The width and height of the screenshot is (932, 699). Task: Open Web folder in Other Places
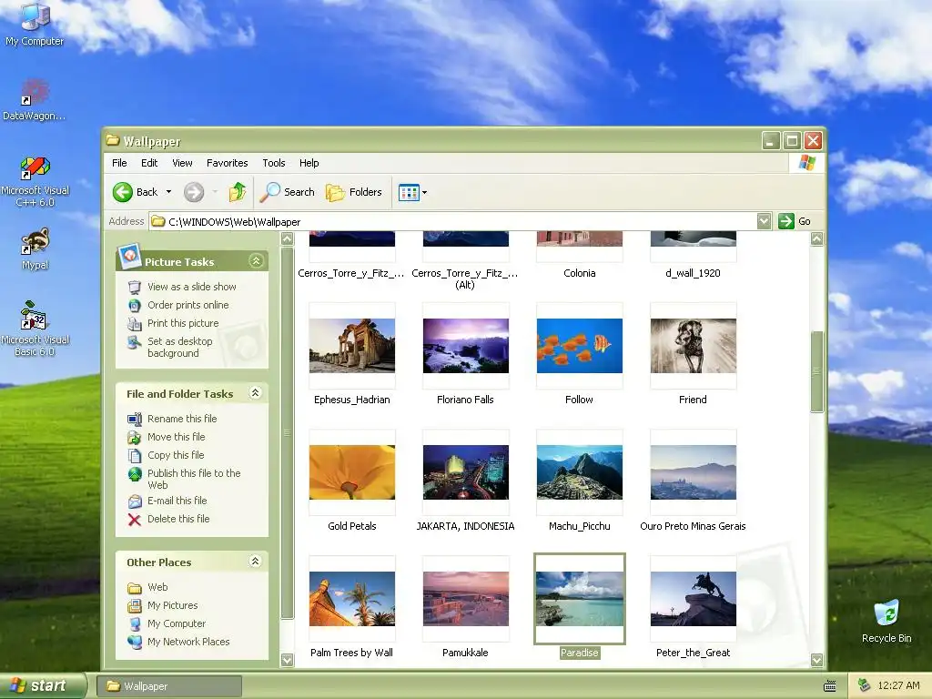pyautogui.click(x=157, y=587)
